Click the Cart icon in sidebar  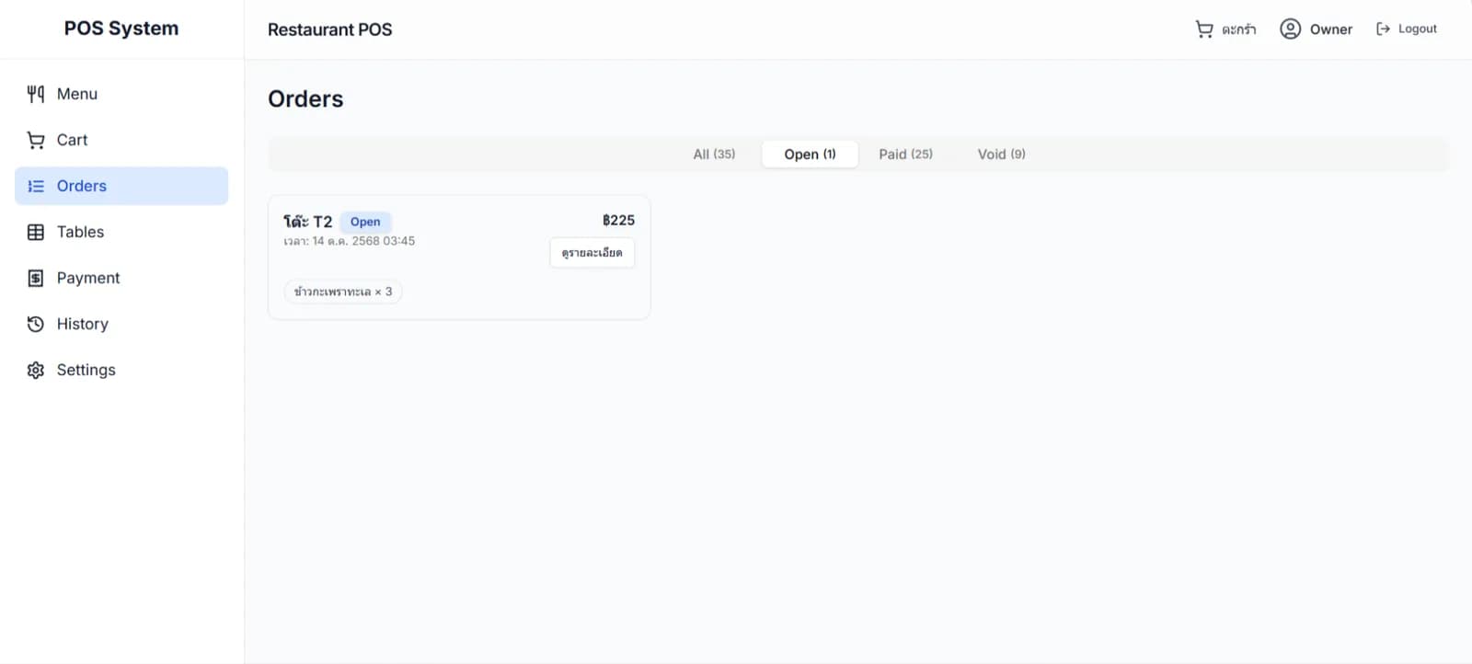[x=36, y=140]
